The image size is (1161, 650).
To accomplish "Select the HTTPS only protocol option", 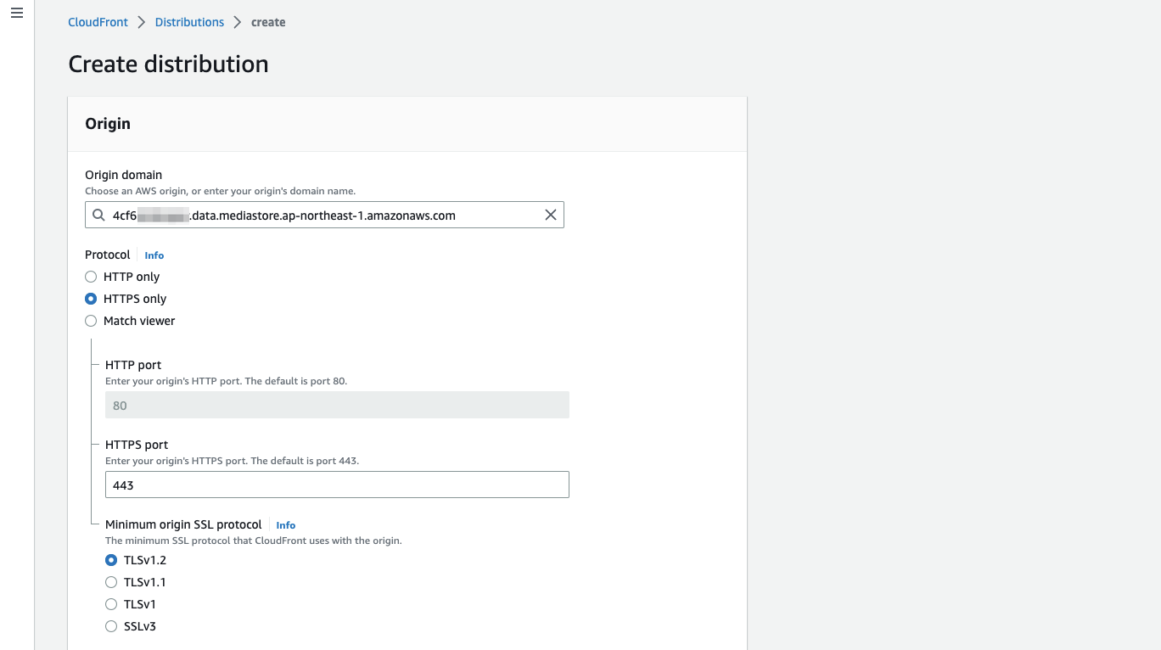I will point(91,299).
